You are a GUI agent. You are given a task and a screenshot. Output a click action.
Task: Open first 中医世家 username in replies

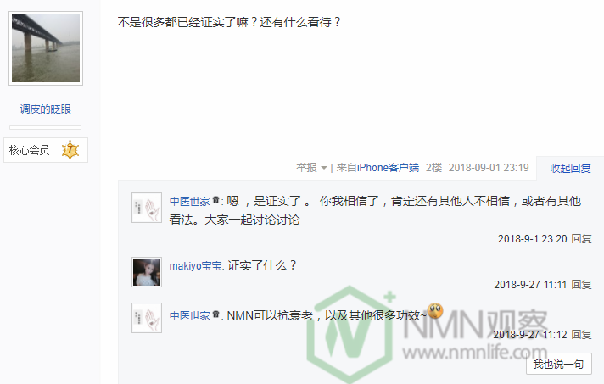(189, 201)
